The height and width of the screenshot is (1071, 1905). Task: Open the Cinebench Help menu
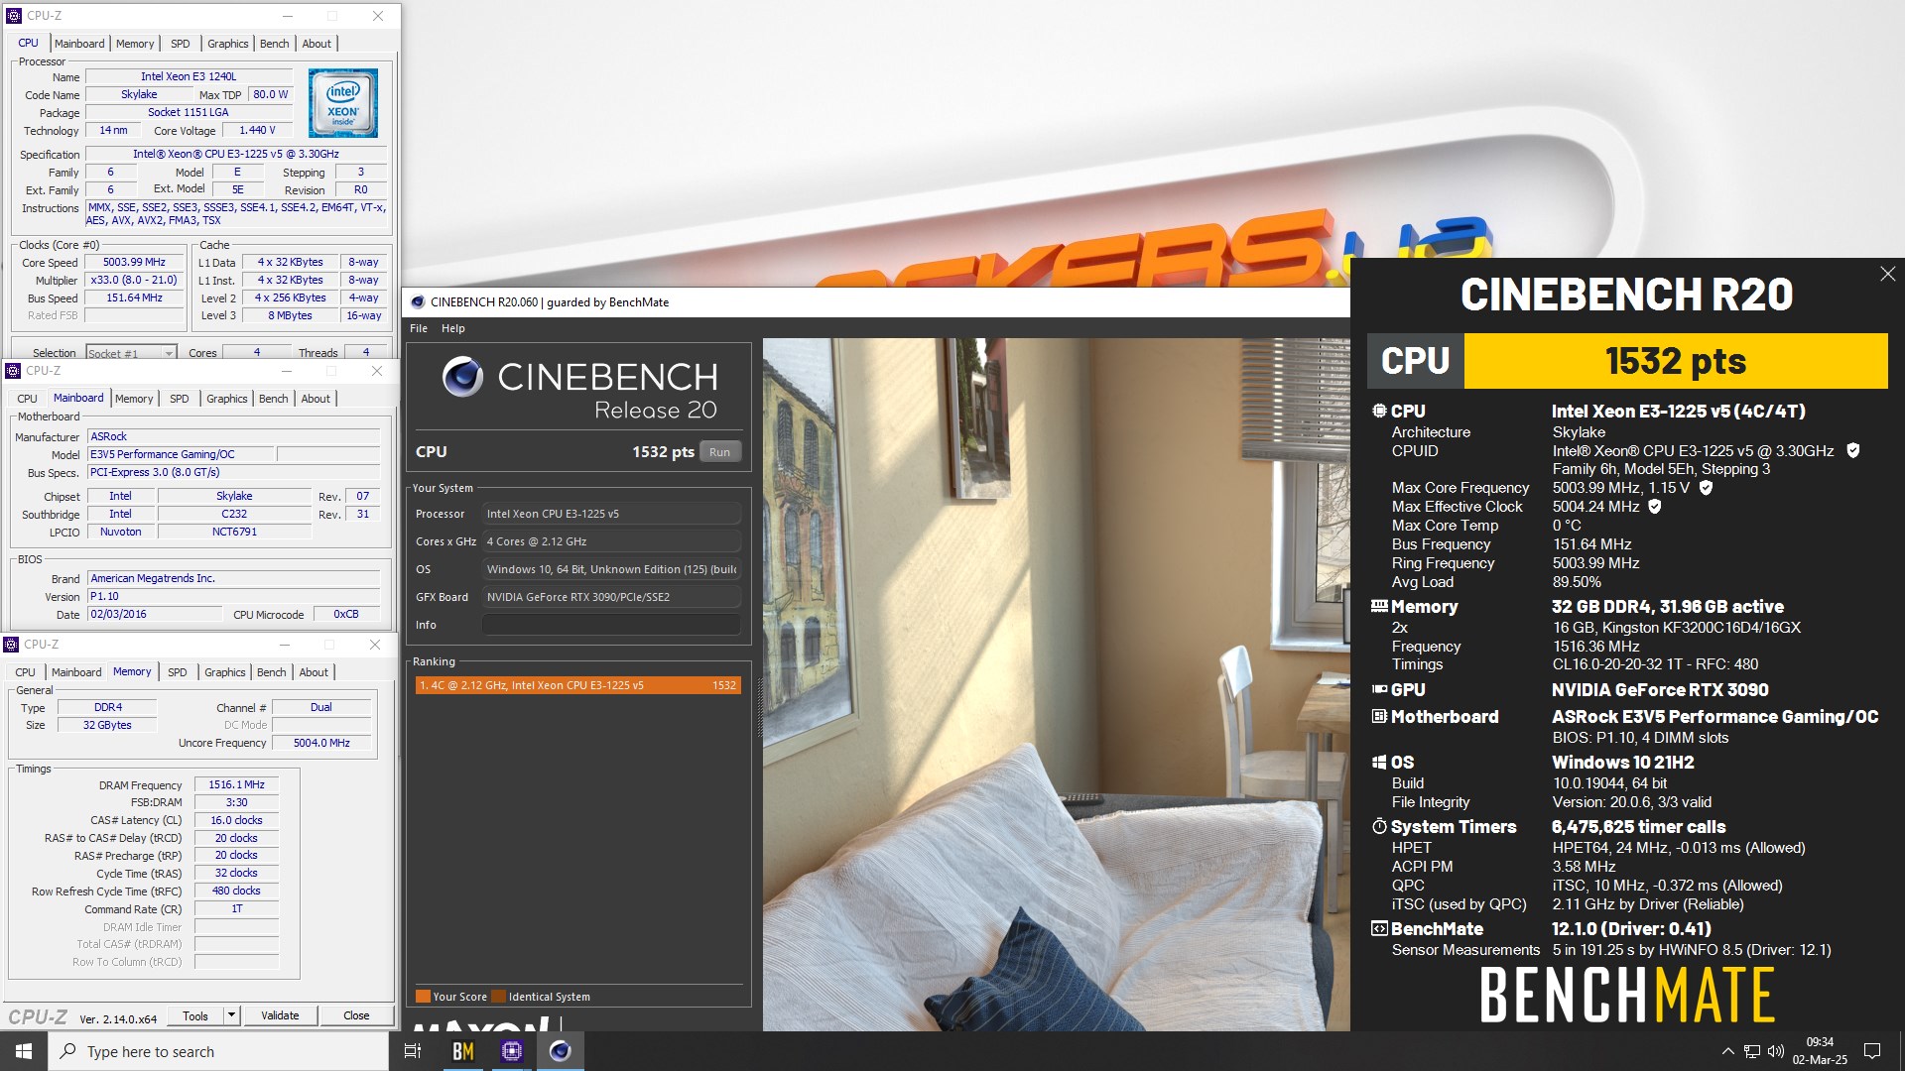click(452, 328)
